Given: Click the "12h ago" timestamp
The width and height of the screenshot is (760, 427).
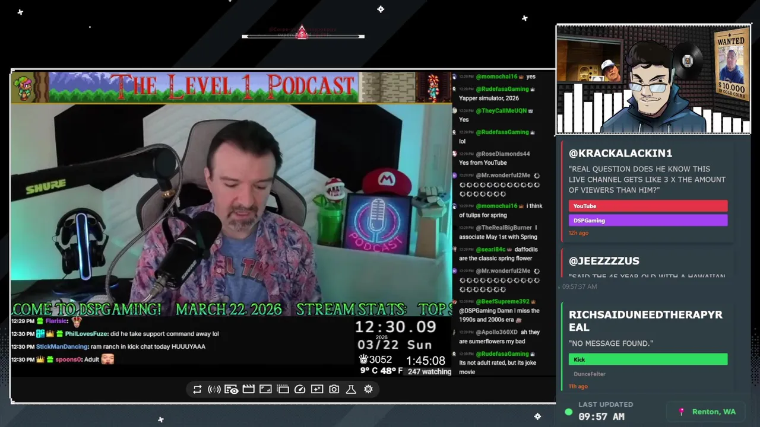Looking at the screenshot, I should [578, 233].
